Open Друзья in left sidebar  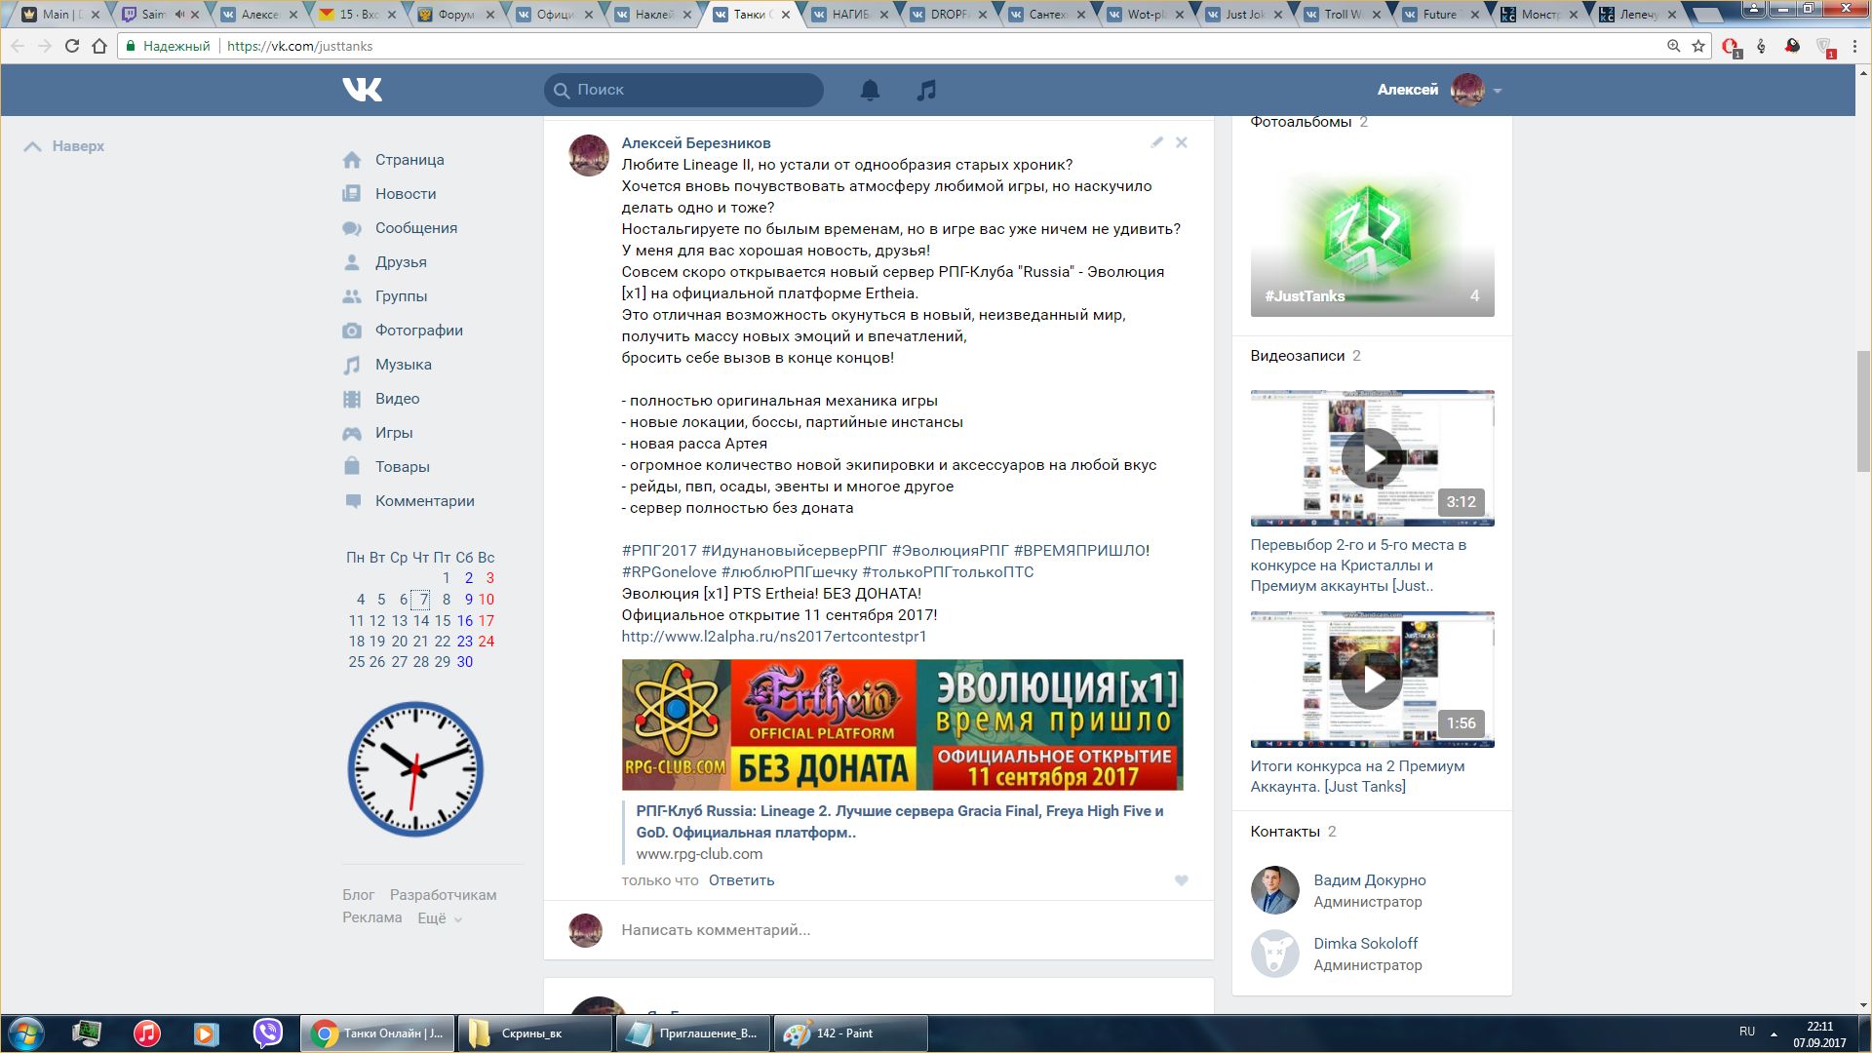401,262
